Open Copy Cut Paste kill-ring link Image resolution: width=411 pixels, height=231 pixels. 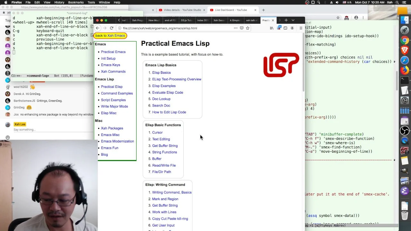170,219
